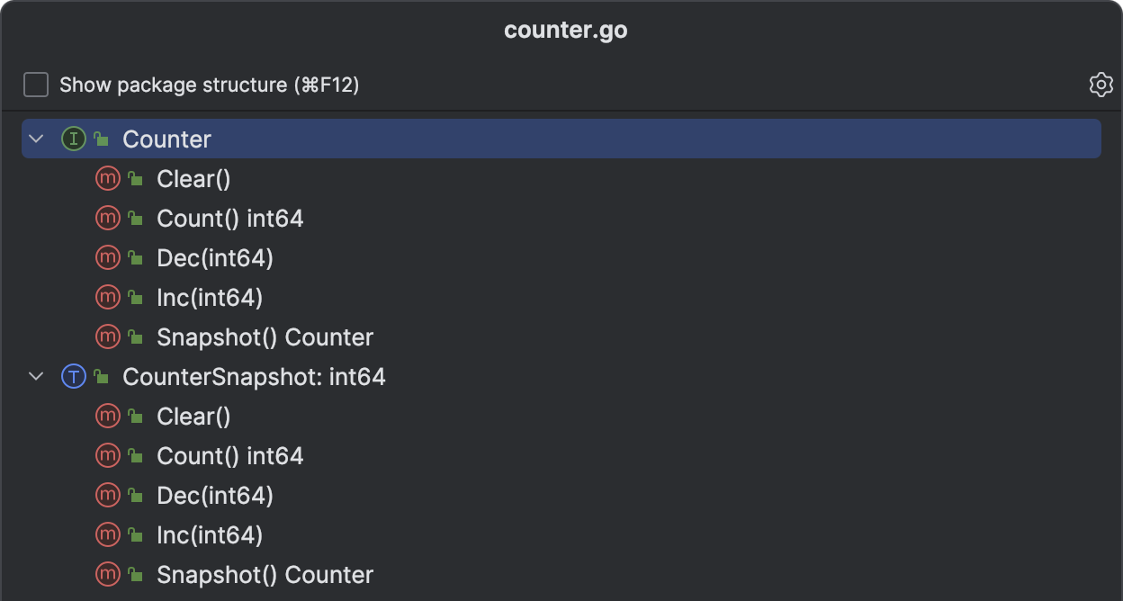Click the method icon for Counter's Clear()
The height and width of the screenshot is (601, 1123).
(107, 179)
